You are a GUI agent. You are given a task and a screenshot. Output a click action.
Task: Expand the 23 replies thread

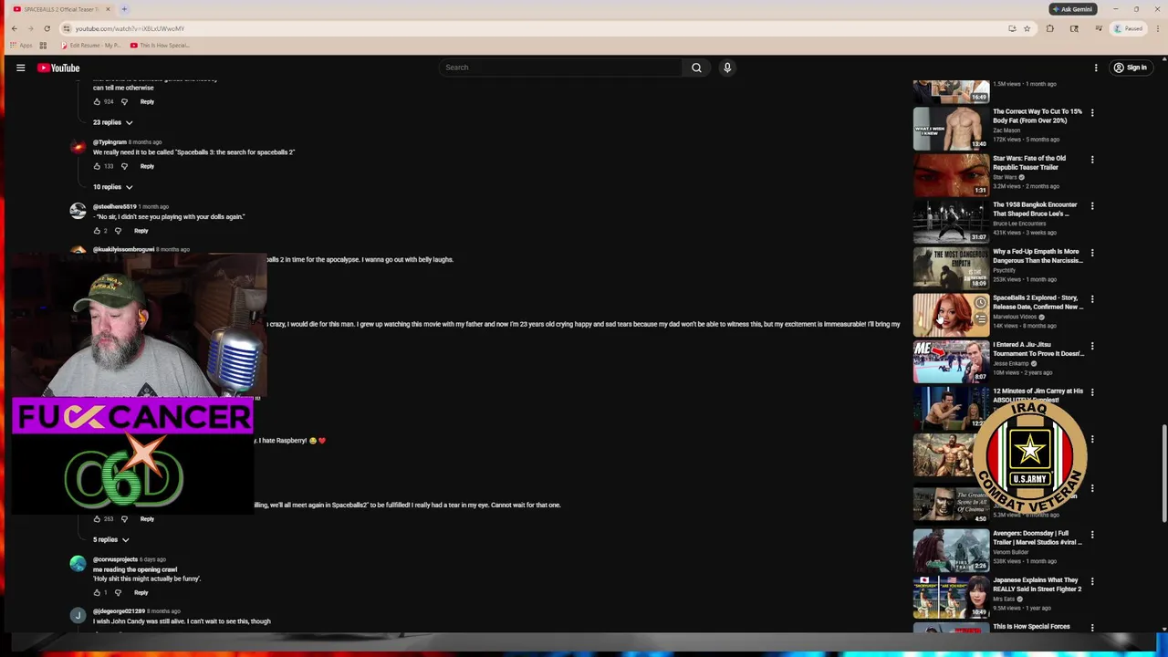click(113, 122)
